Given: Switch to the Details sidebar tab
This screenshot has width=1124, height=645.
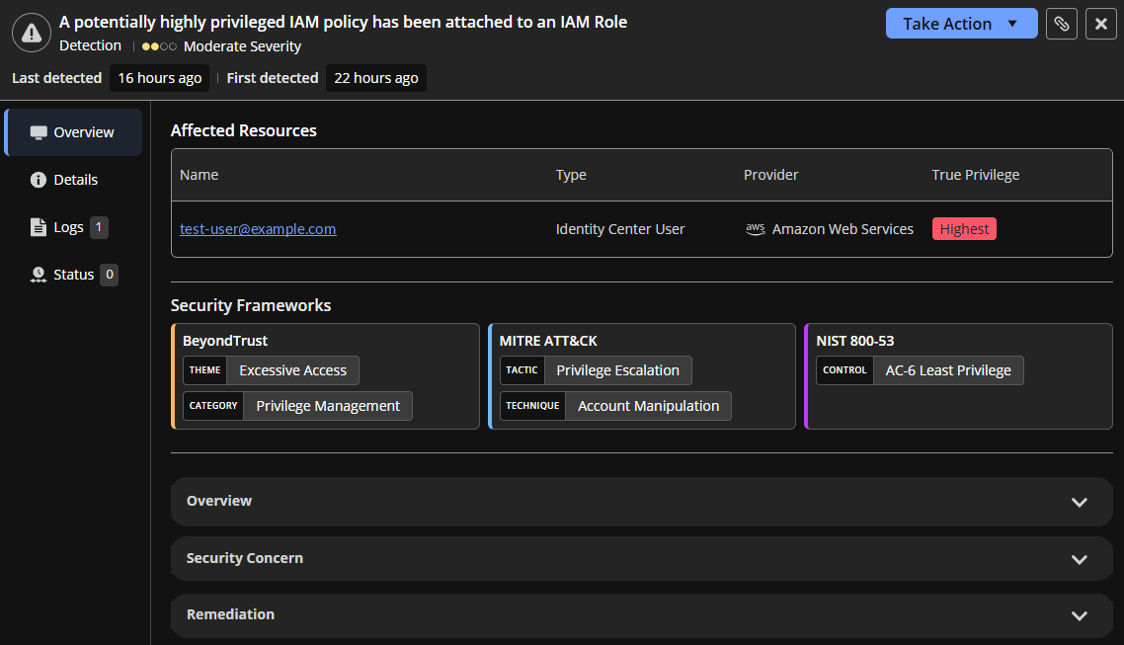Looking at the screenshot, I should click(74, 180).
